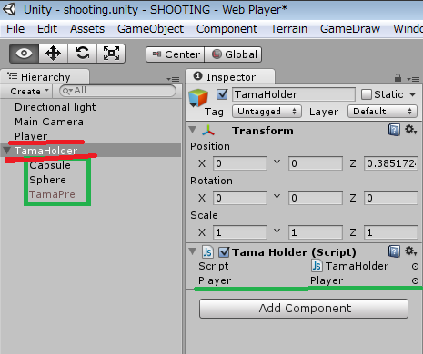This screenshot has height=354, width=423.
Task: Click the TamaHolder script asset icon
Action: click(x=317, y=266)
